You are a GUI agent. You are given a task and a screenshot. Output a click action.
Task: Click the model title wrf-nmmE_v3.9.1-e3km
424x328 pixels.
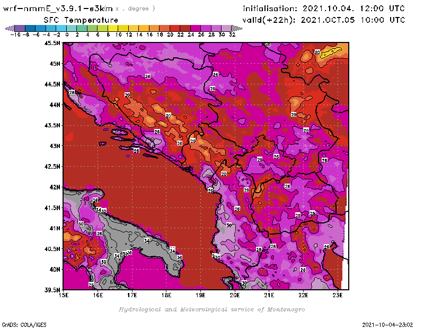point(58,8)
